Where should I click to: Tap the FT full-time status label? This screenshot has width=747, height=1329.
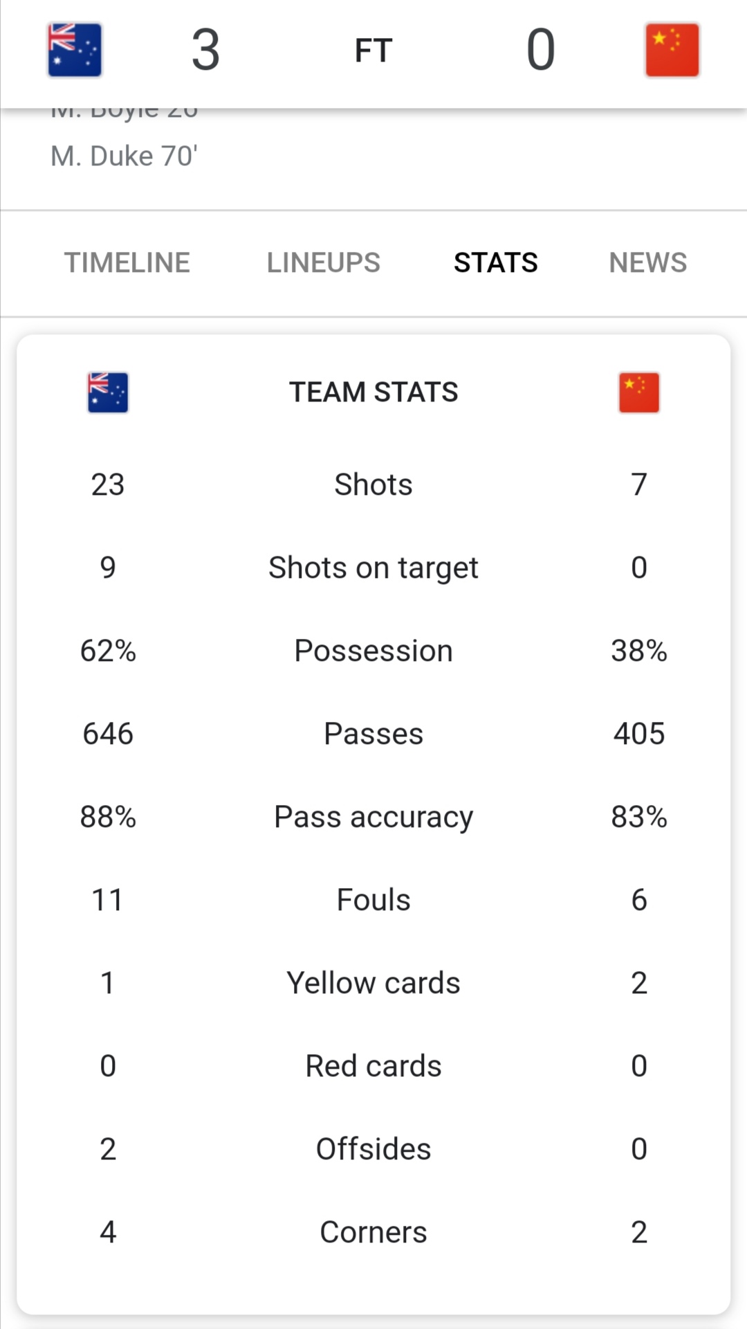tap(373, 51)
